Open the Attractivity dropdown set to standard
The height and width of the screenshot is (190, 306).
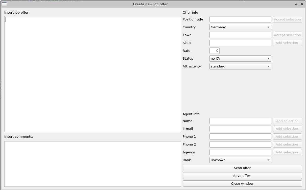(240, 66)
